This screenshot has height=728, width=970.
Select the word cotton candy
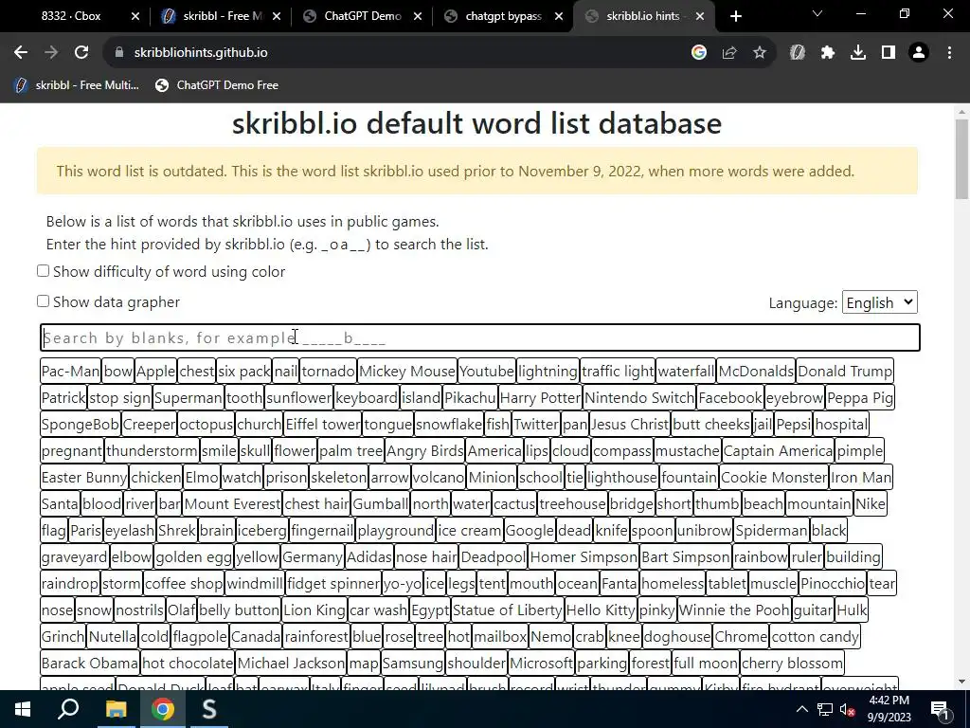click(816, 637)
